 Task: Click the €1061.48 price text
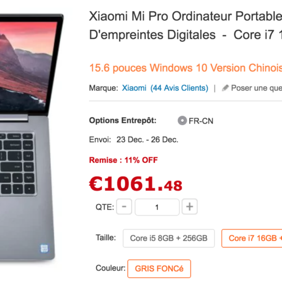(x=136, y=184)
